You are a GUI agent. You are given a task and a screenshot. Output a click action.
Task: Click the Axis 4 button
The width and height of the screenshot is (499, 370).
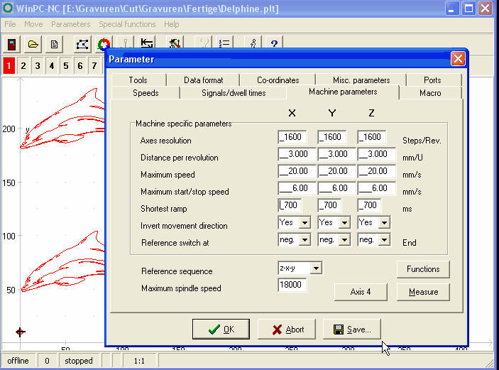[x=361, y=292]
